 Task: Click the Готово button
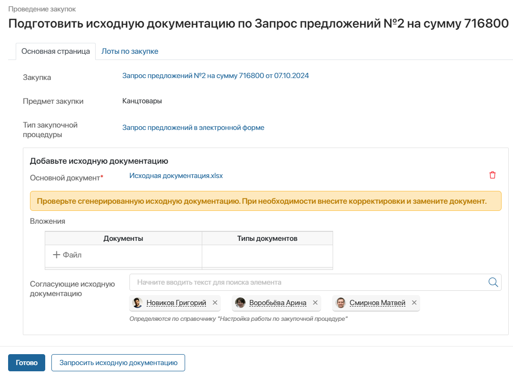point(27,363)
